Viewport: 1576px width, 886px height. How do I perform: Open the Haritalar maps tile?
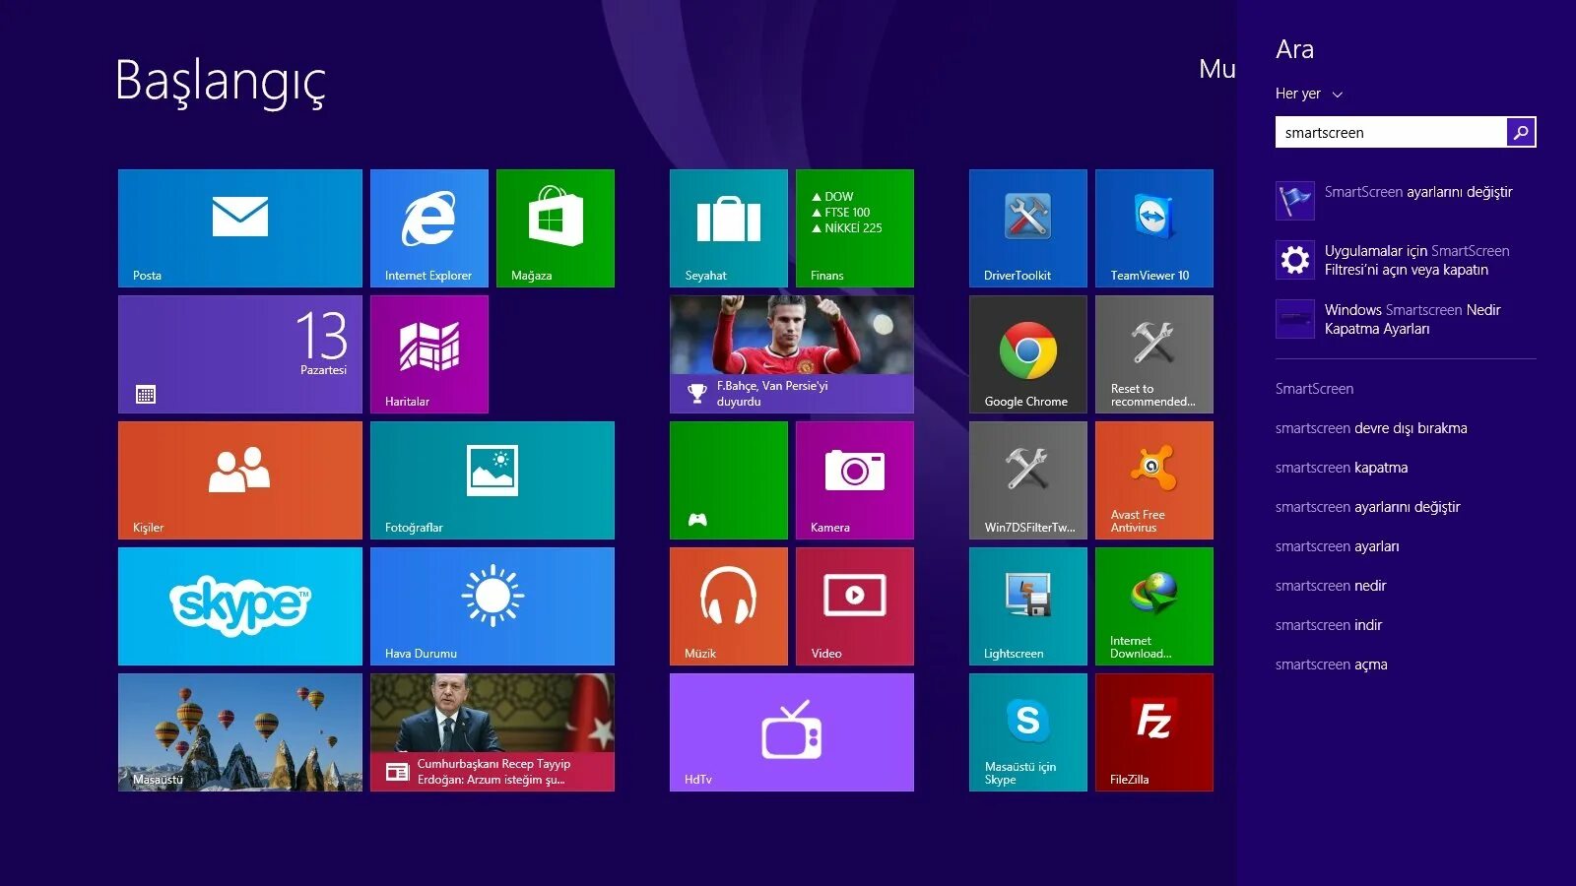[429, 354]
